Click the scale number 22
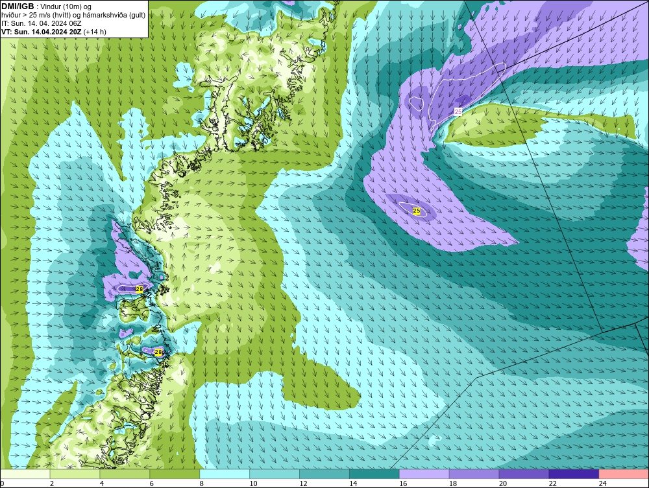The width and height of the screenshot is (649, 488). coord(553,483)
